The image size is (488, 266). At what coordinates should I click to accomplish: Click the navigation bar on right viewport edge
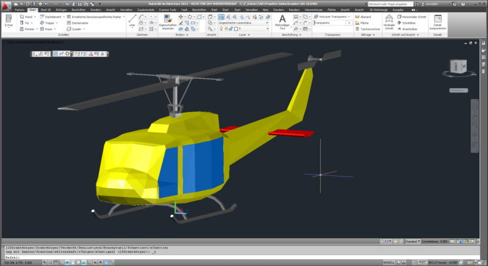pos(475,126)
